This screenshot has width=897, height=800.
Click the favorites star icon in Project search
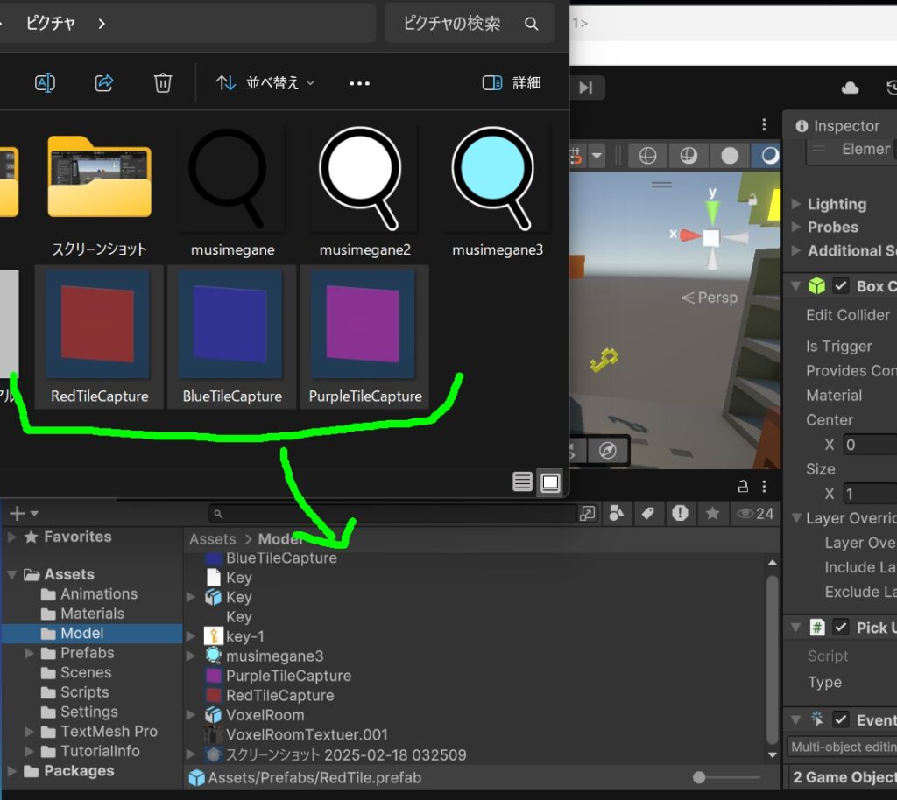[712, 513]
